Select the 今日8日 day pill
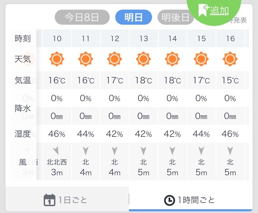258x213 pixels. click(82, 17)
